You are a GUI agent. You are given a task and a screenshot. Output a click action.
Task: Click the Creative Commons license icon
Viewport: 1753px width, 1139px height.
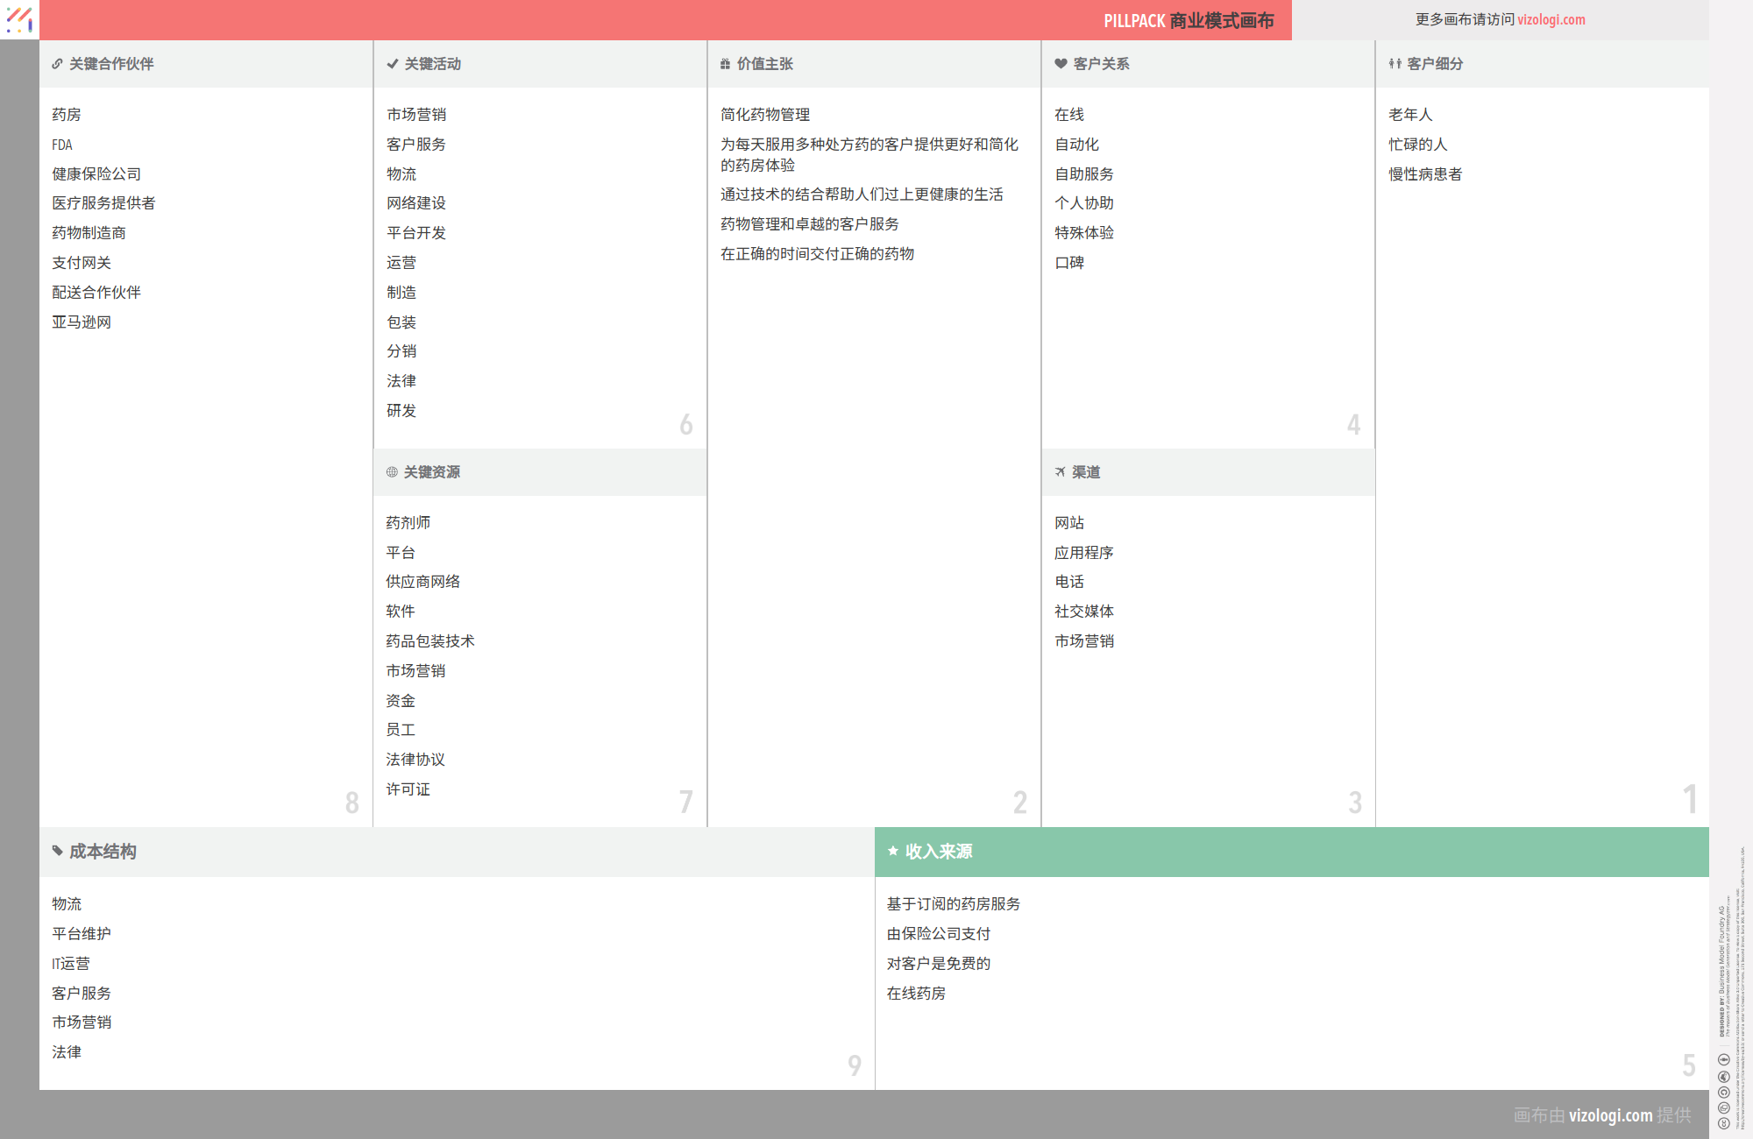tap(1723, 1122)
